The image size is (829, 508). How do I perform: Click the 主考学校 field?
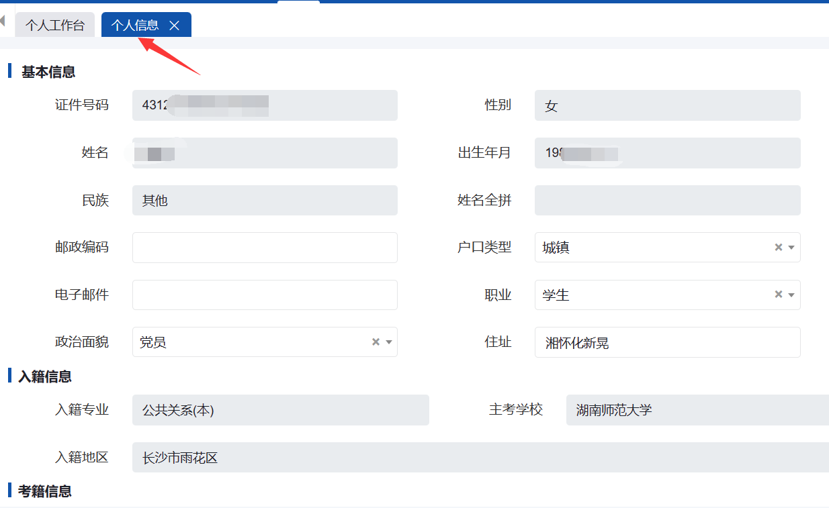click(697, 410)
